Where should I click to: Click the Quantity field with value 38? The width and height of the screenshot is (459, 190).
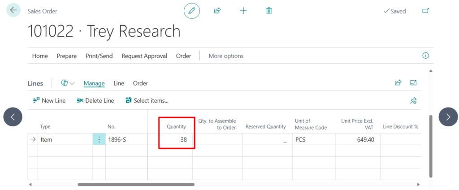pyautogui.click(x=177, y=139)
